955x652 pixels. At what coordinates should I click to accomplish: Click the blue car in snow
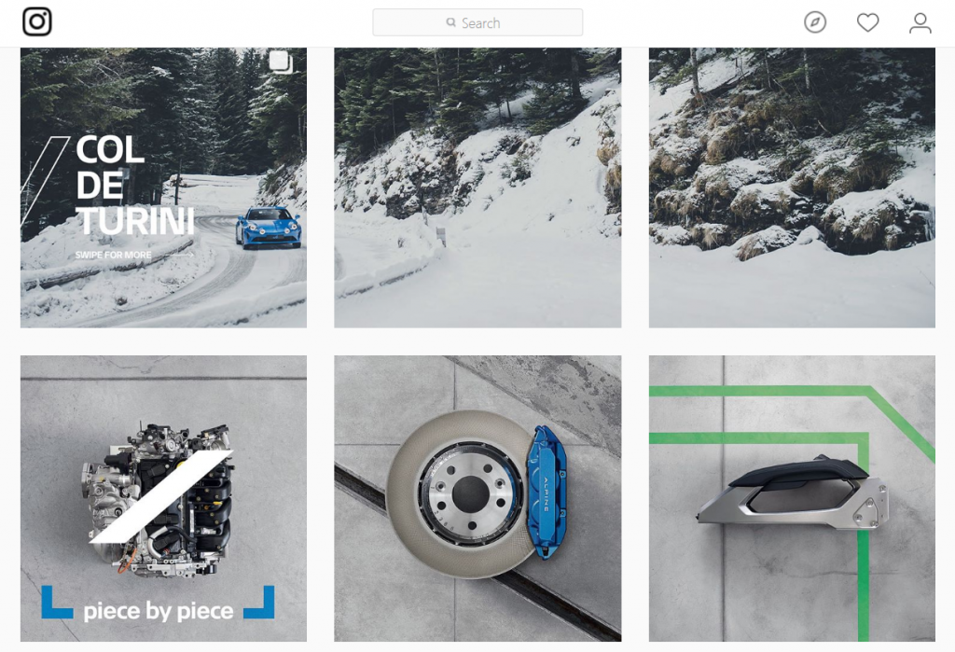coord(269,228)
